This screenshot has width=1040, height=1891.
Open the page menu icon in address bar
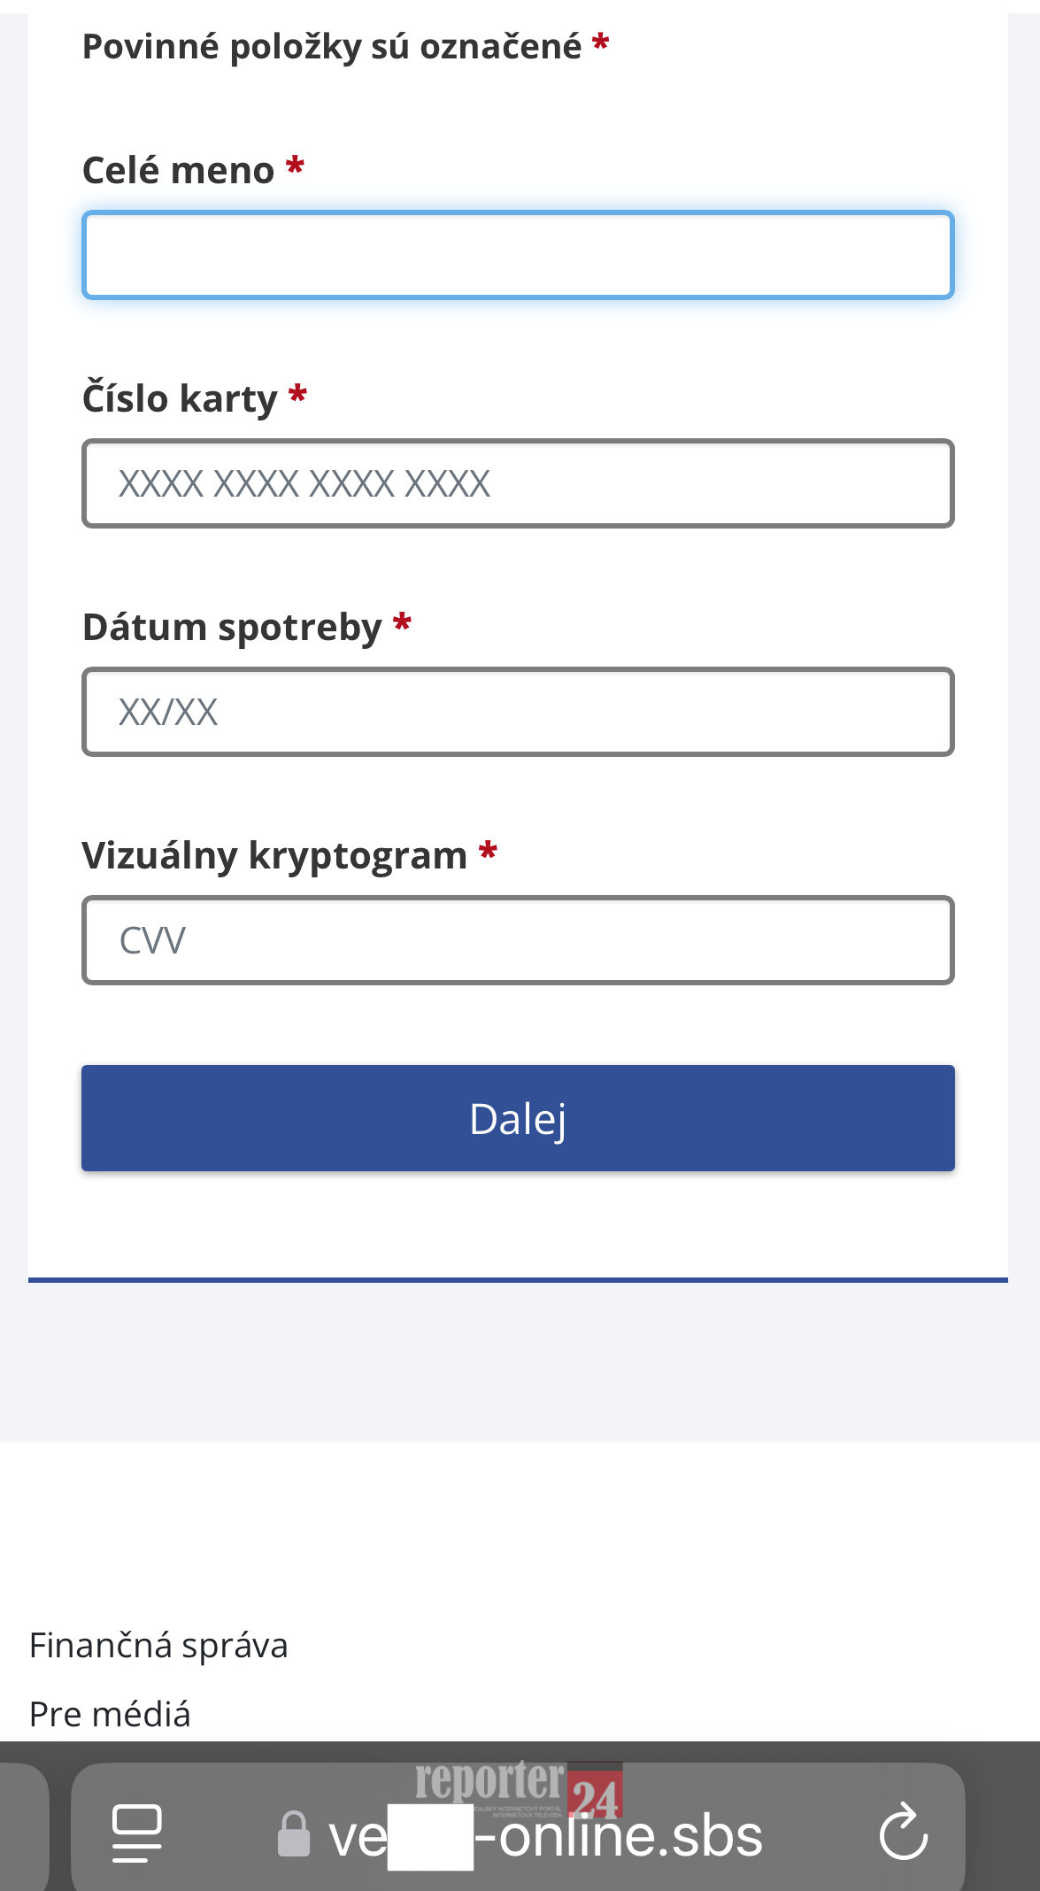click(x=137, y=1833)
